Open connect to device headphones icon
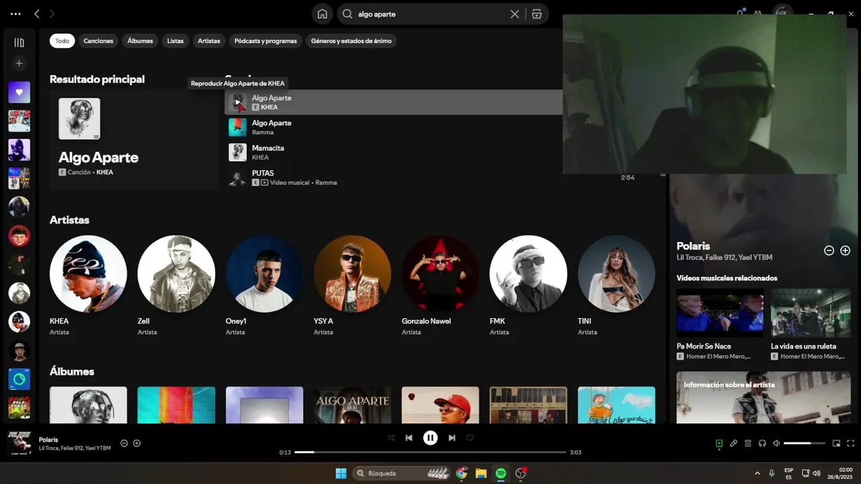This screenshot has height=484, width=861. tap(762, 443)
